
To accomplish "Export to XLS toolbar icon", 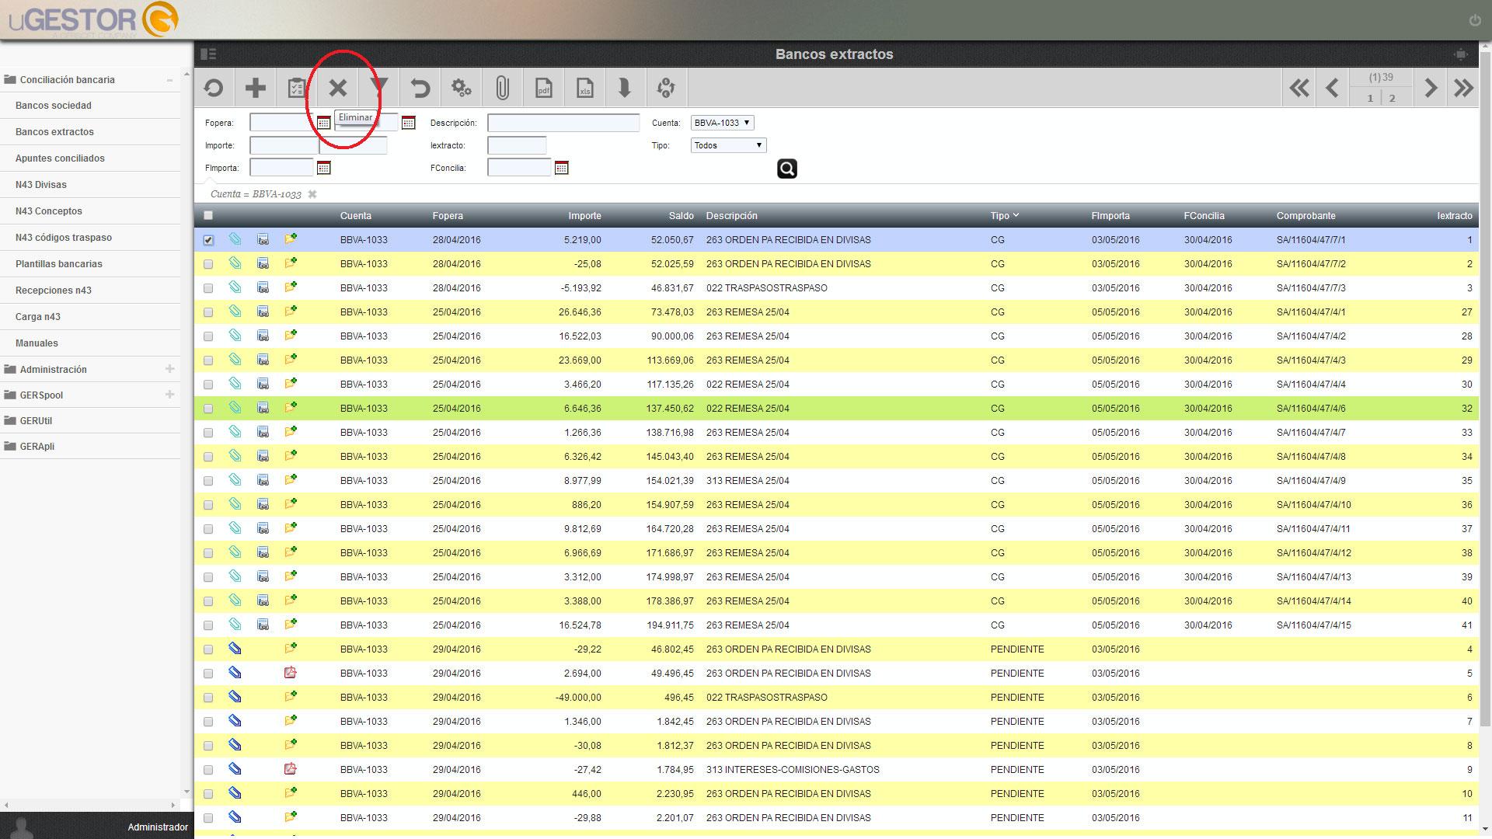I will [585, 88].
